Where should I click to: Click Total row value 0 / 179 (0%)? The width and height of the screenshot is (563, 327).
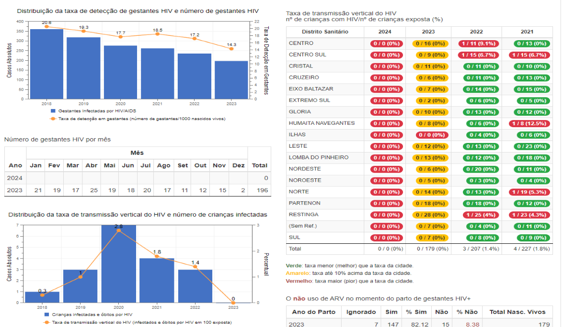click(x=432, y=249)
